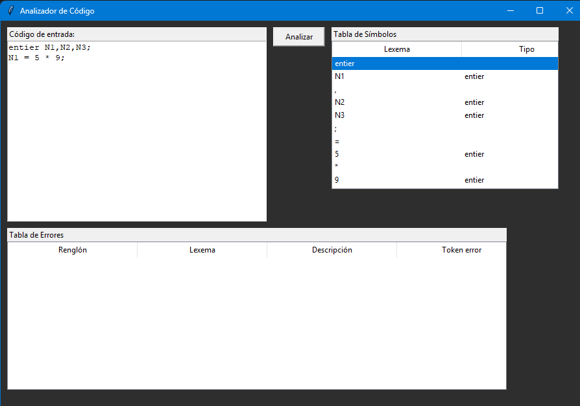Select the equals sign lexeme row
Image resolution: width=580 pixels, height=406 pixels.
444,141
